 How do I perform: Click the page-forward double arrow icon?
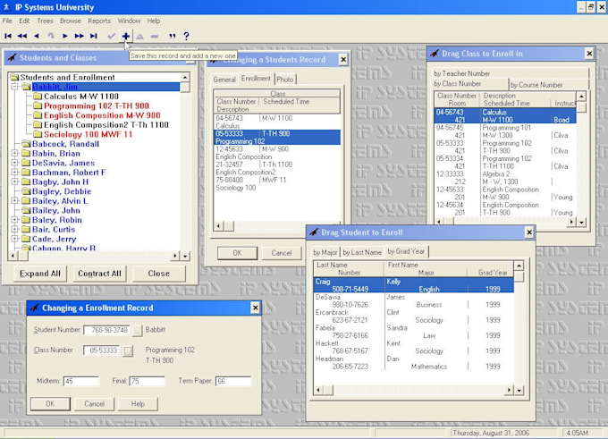80,36
